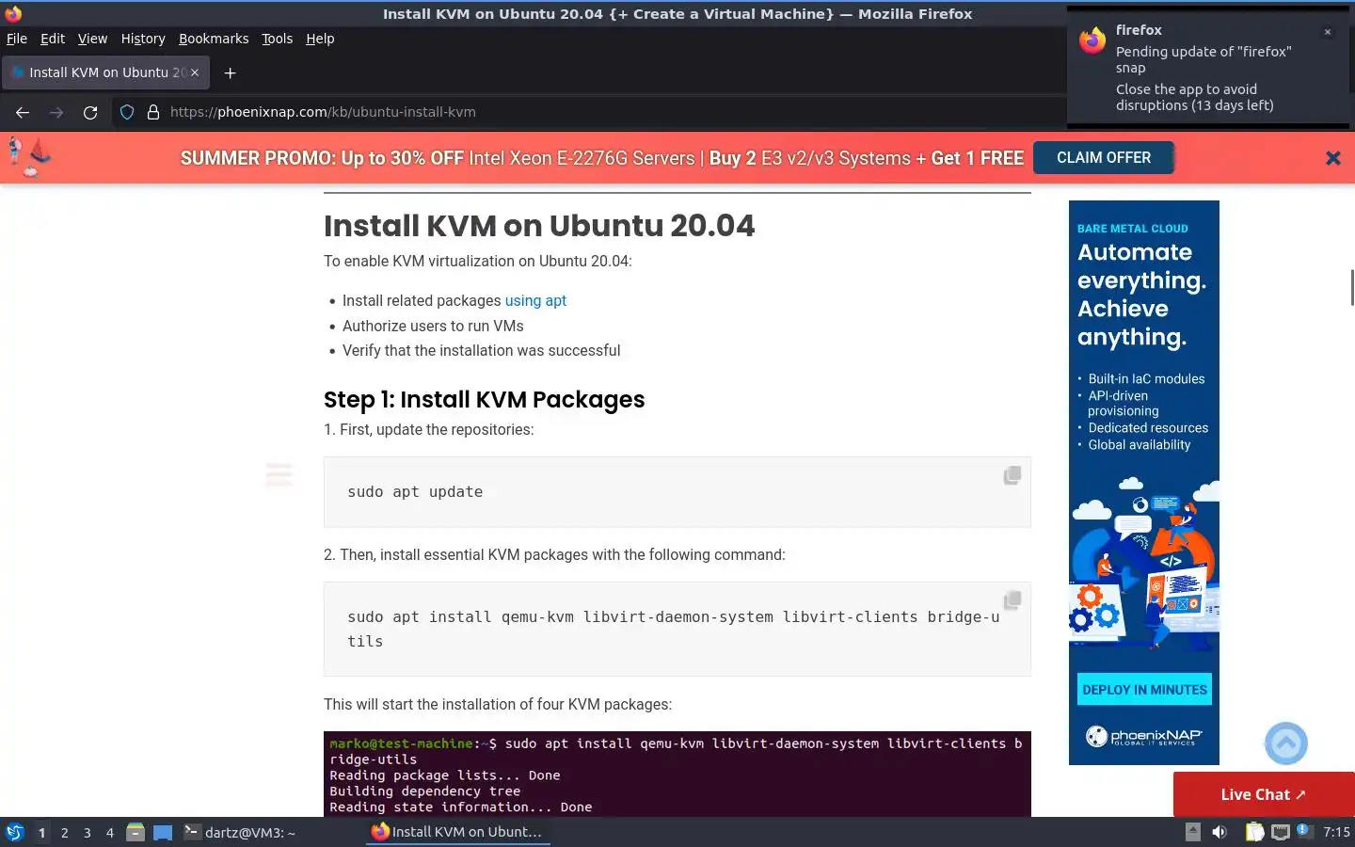Screen dimensions: 1355x847
Task: Open the Bookmarks menu
Action: (214, 39)
